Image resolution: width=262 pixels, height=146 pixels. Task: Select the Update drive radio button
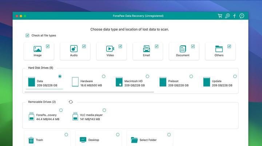click(x=235, y=76)
